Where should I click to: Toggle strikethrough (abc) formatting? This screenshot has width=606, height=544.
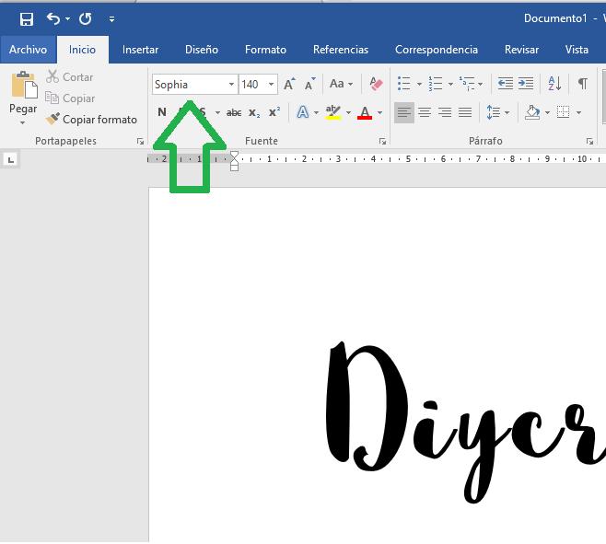234,112
